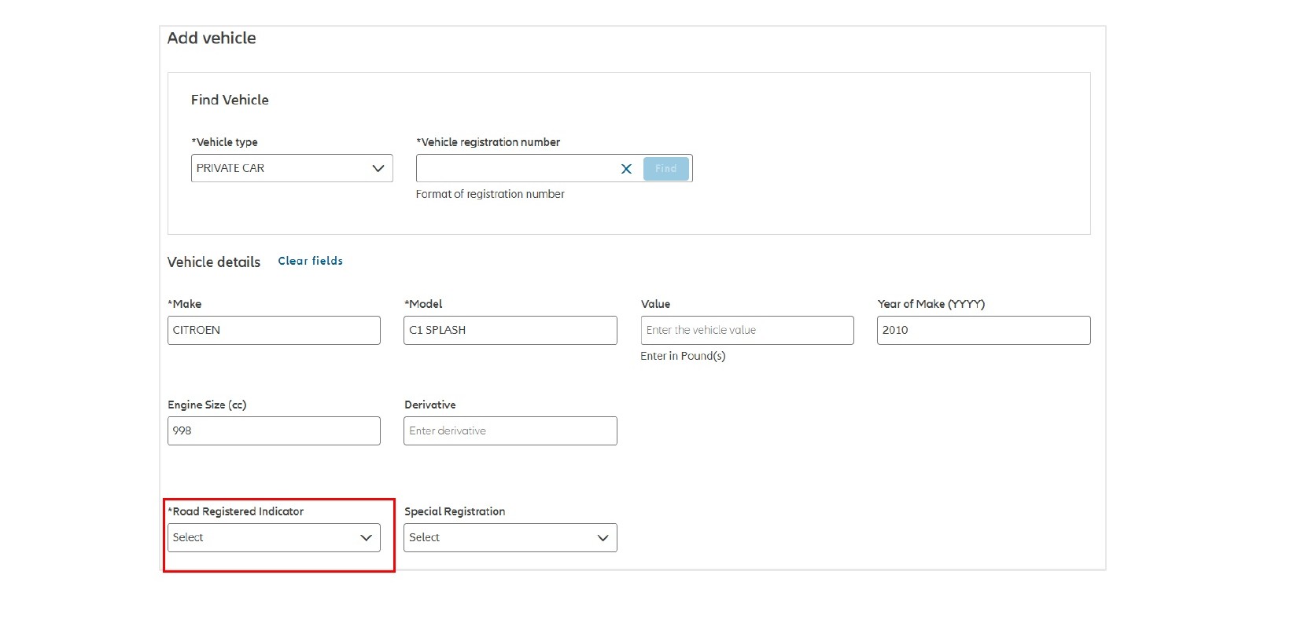Click the Vehicle details heading
Viewport: 1301px width, 619px height.
pos(214,262)
